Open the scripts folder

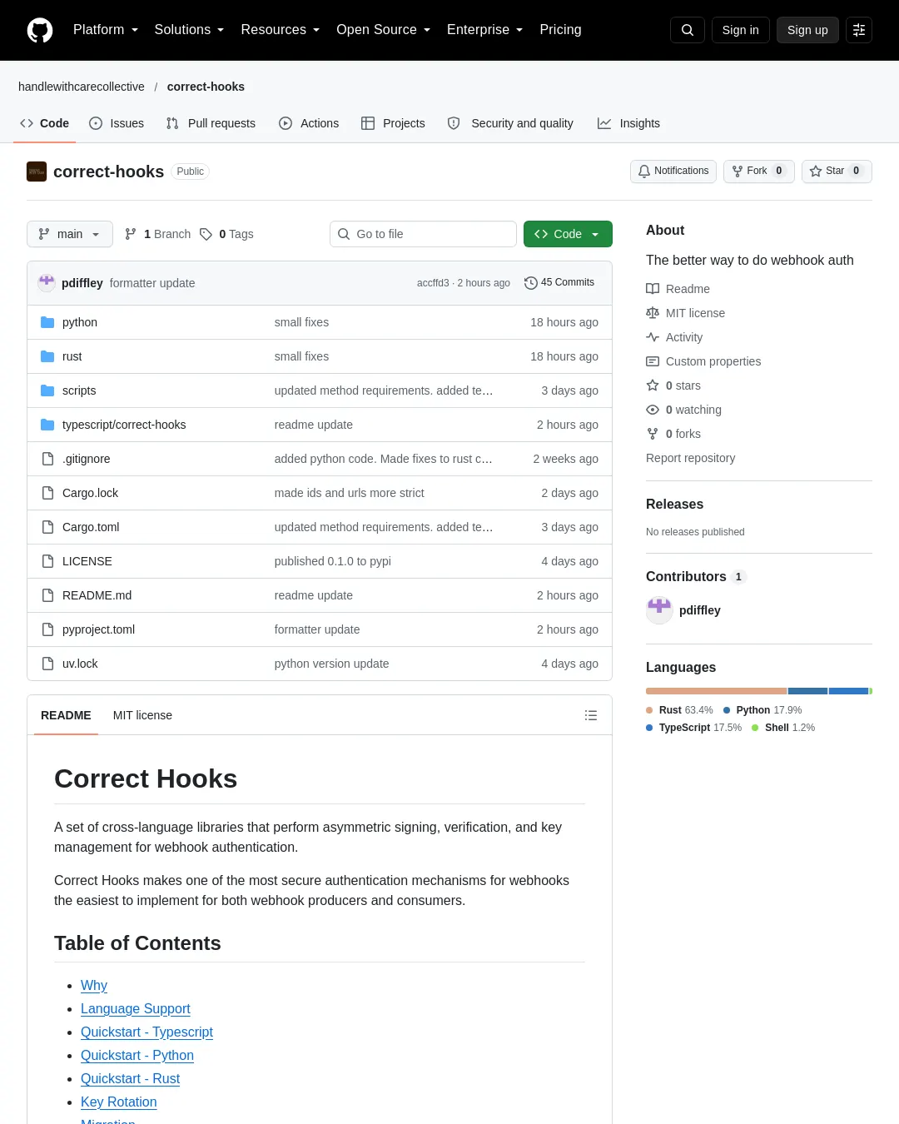coord(79,390)
